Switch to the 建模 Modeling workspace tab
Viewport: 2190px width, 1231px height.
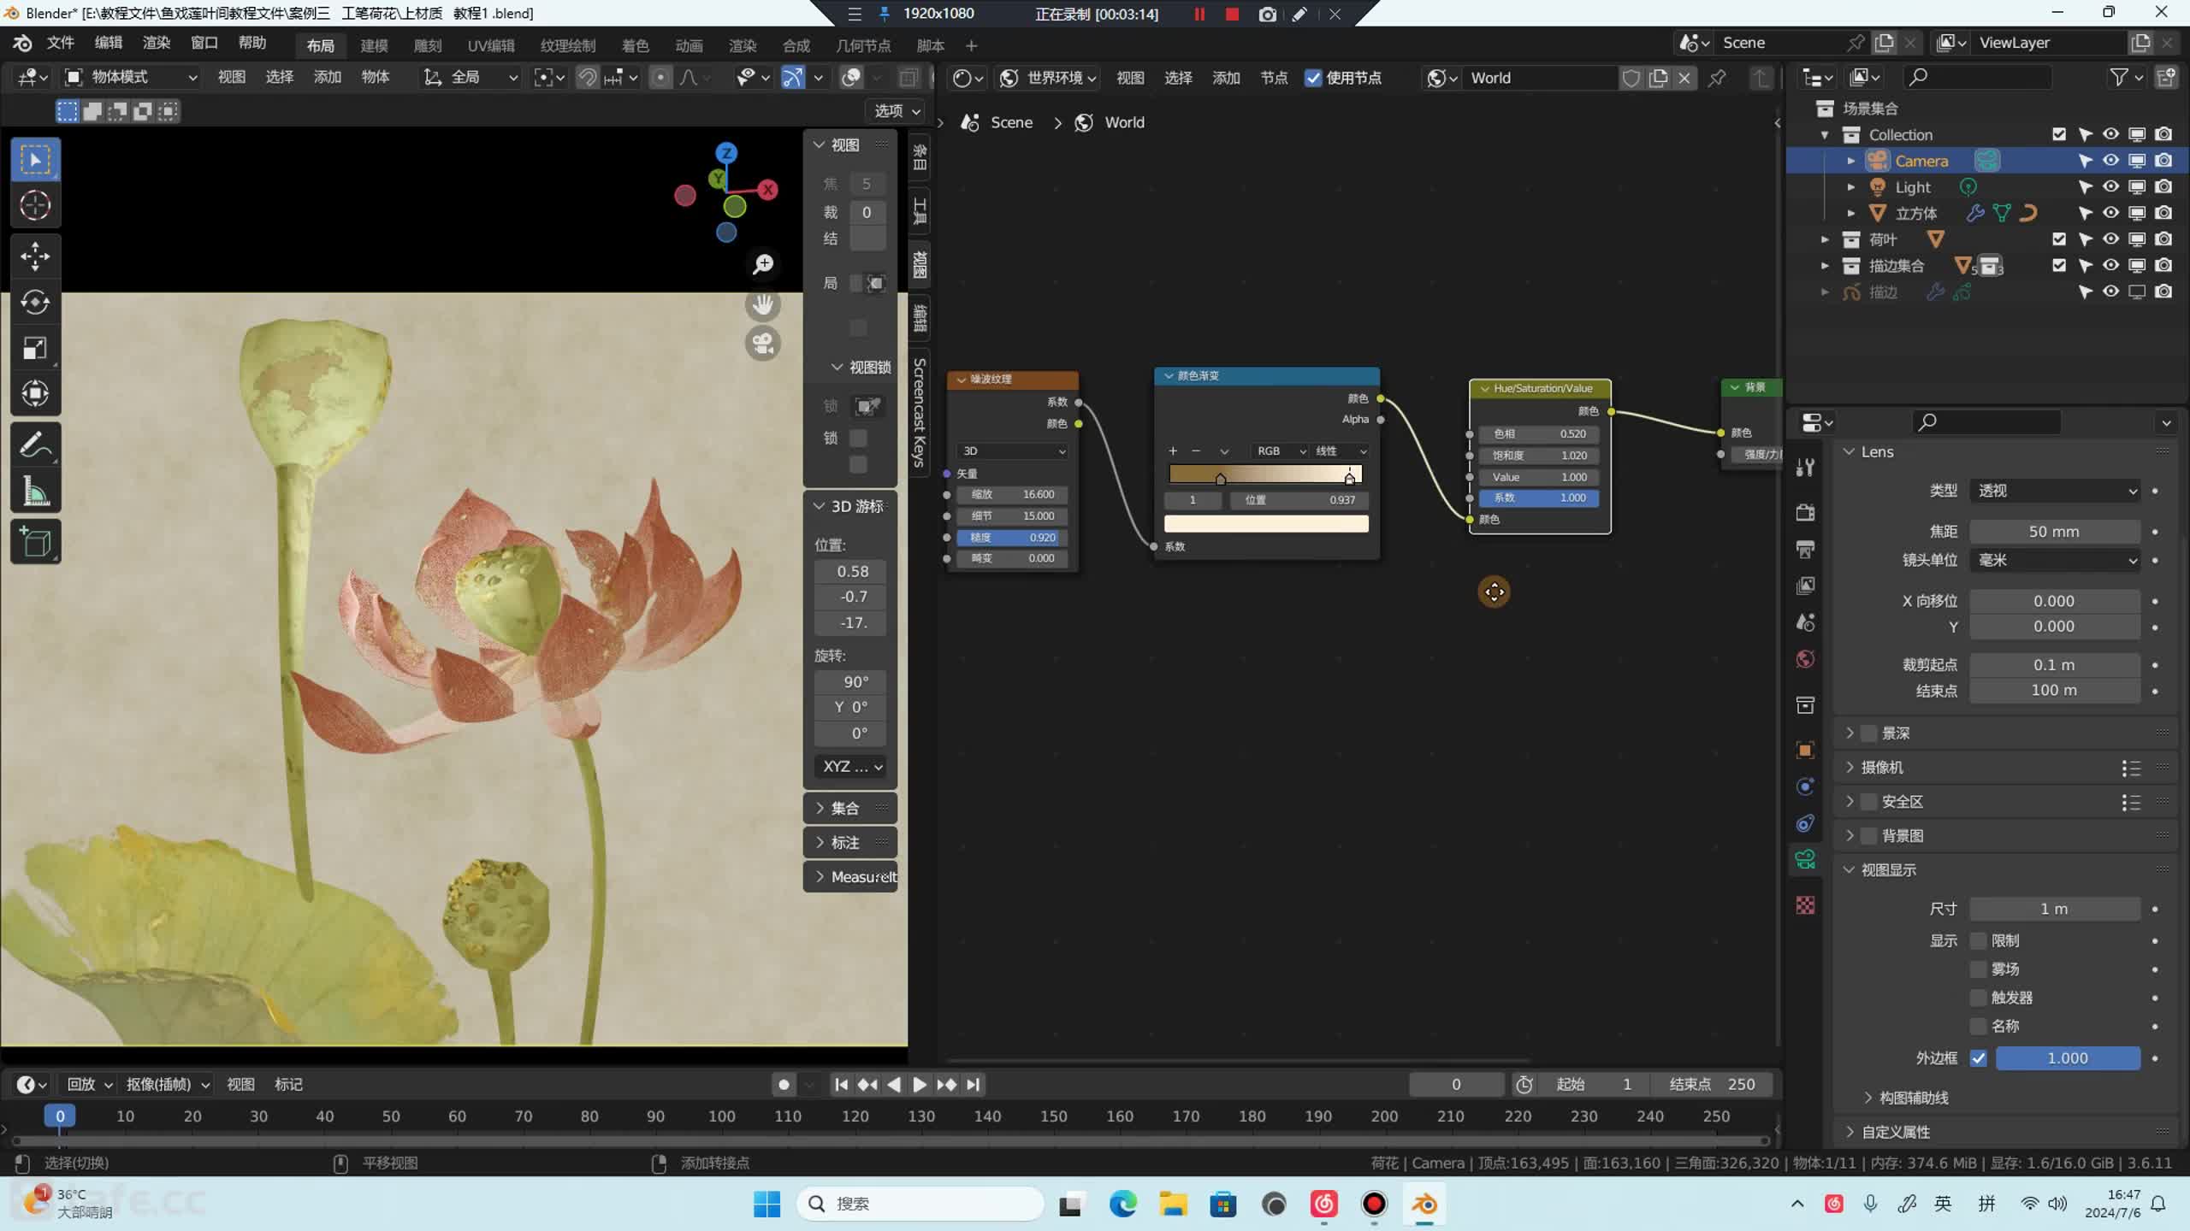[374, 45]
